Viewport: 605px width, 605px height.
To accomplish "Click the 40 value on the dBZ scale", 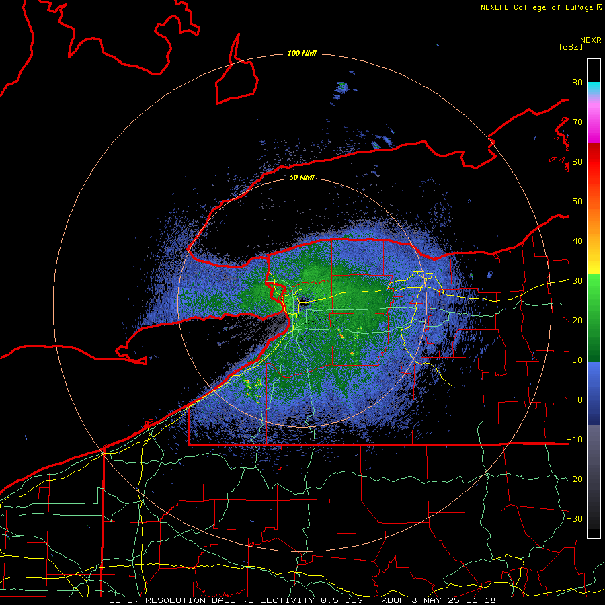I will 577,241.
